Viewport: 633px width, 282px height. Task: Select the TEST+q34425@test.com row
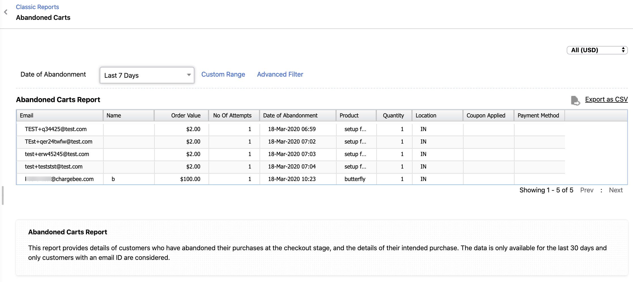(x=291, y=129)
